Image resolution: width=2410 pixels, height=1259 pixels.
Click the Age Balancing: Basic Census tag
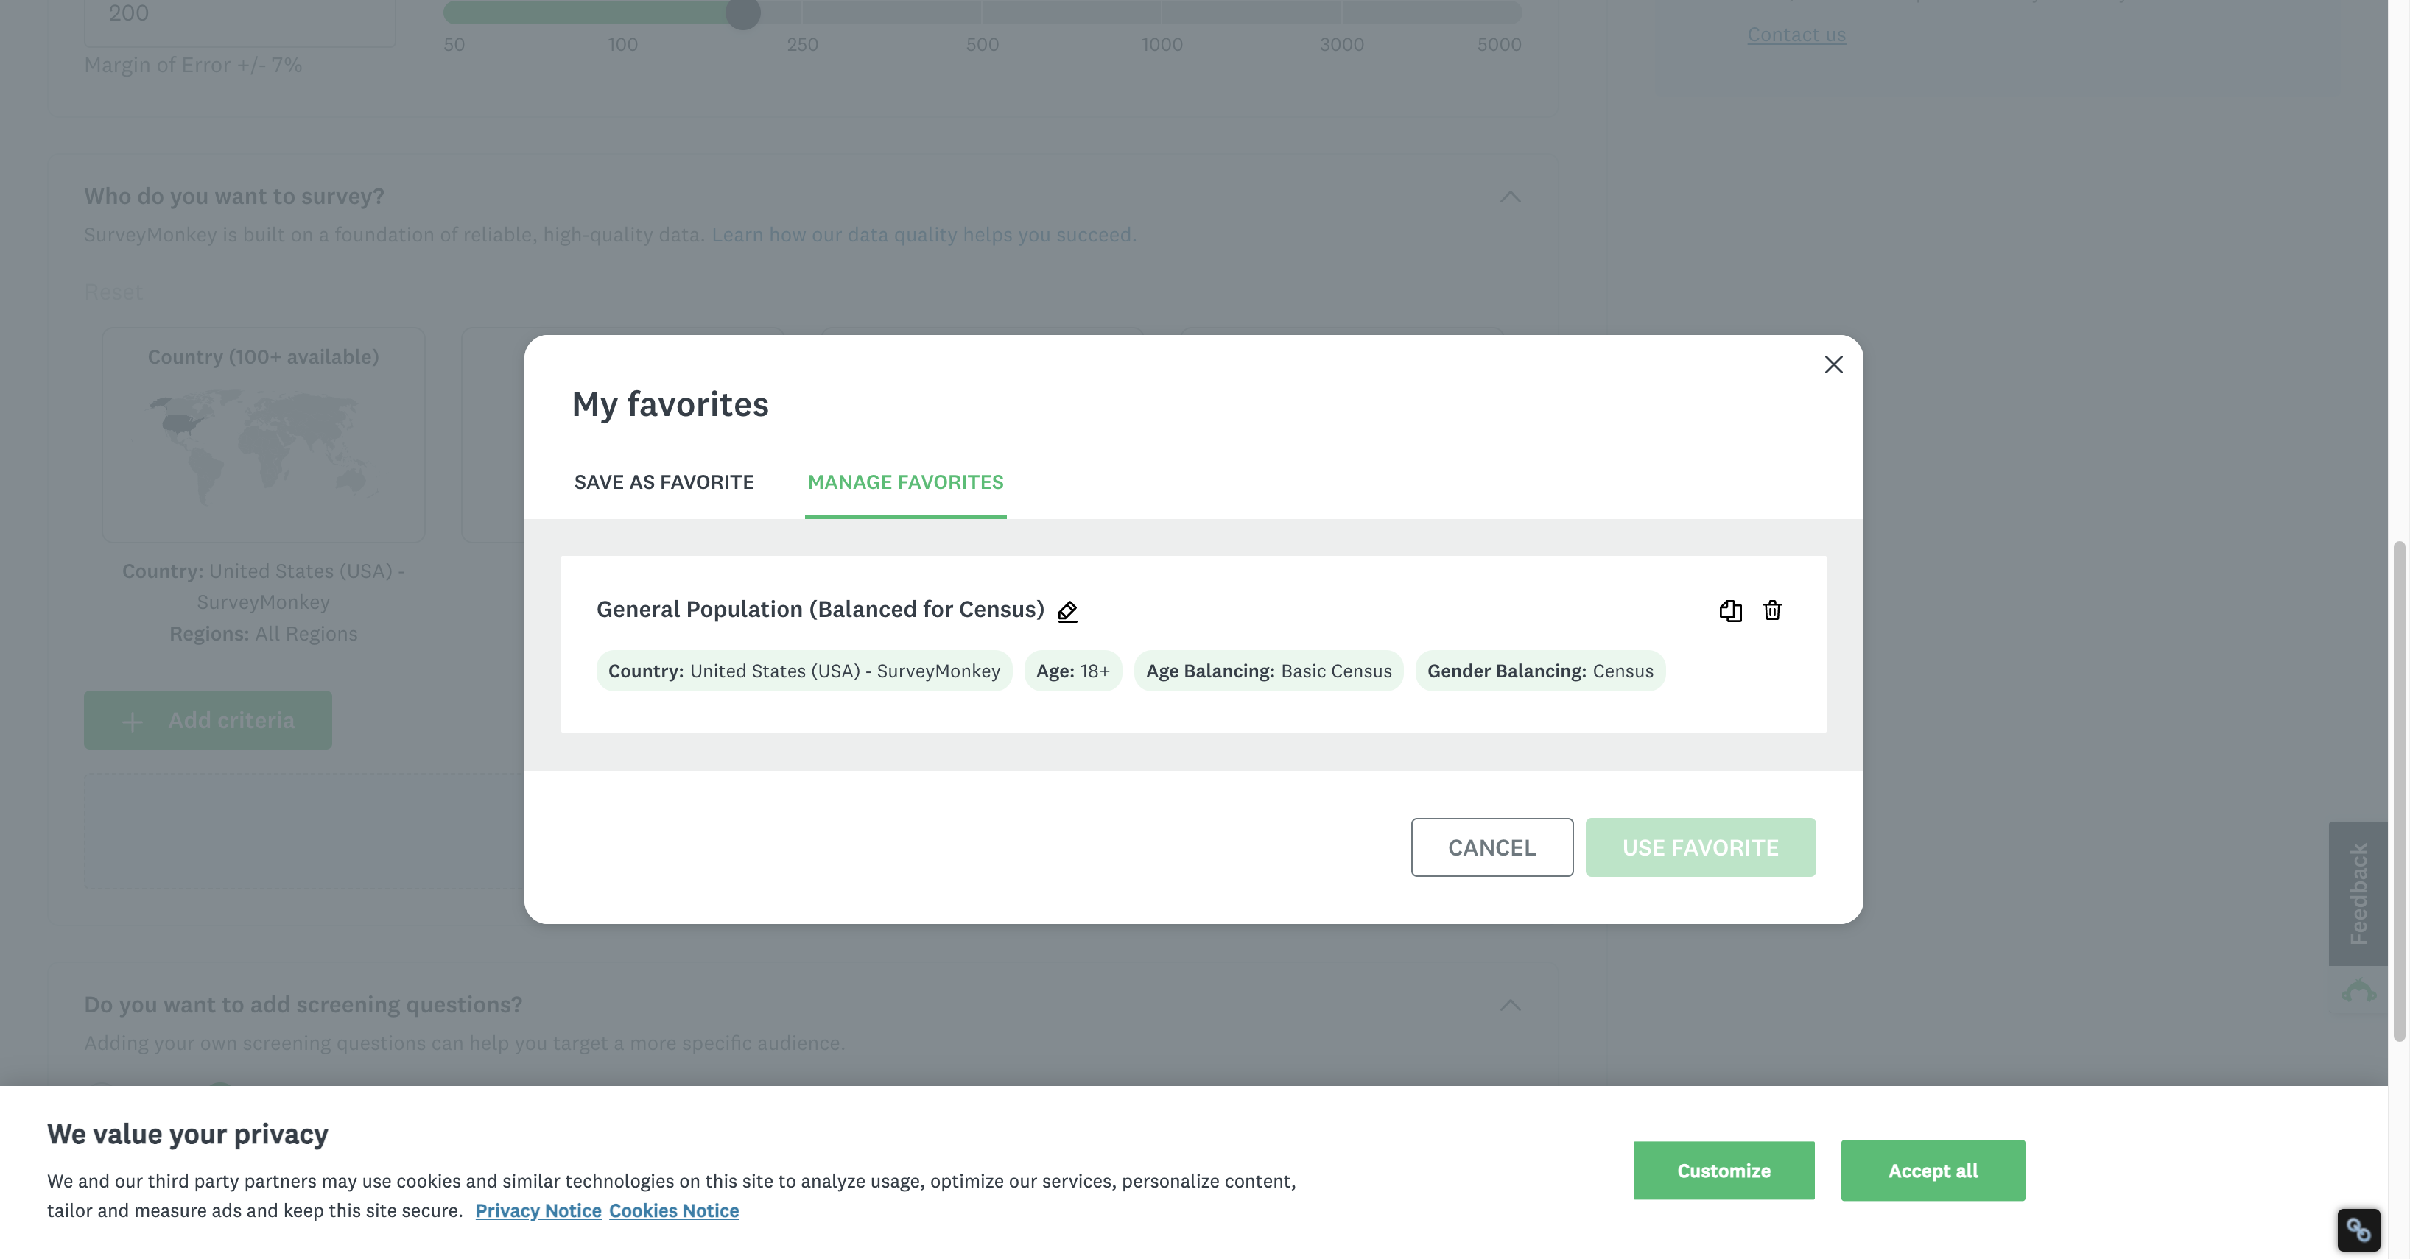pos(1268,671)
